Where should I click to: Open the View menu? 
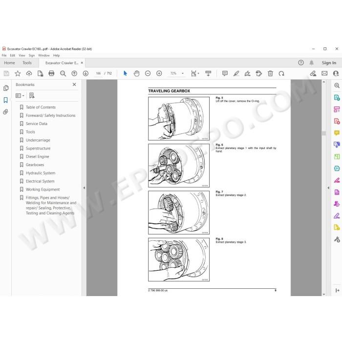(x=22, y=55)
